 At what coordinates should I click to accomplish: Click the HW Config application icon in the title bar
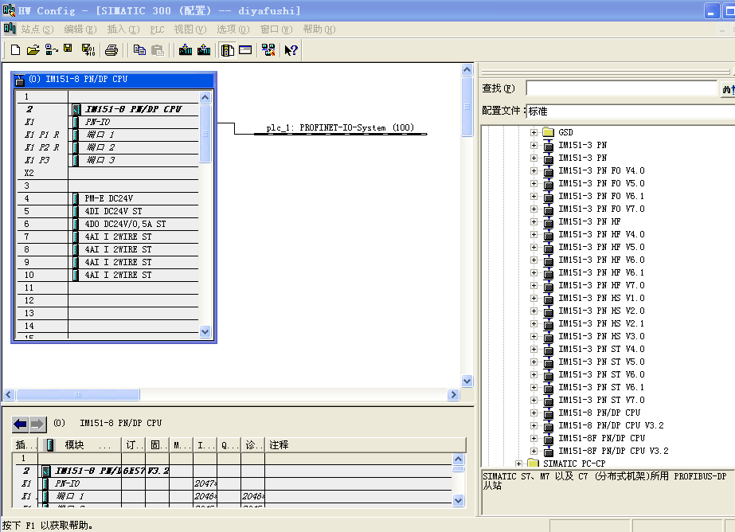click(x=9, y=10)
